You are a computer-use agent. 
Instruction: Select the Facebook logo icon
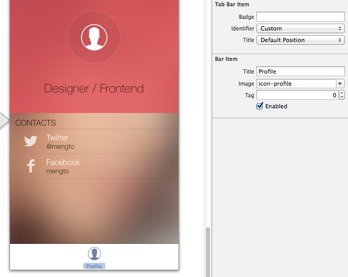click(x=31, y=166)
